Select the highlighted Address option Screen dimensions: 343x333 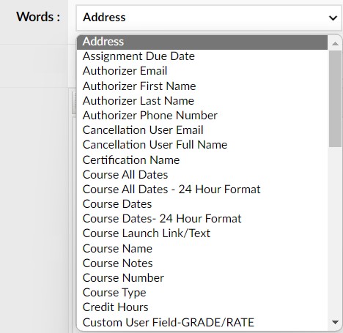pyautogui.click(x=202, y=42)
